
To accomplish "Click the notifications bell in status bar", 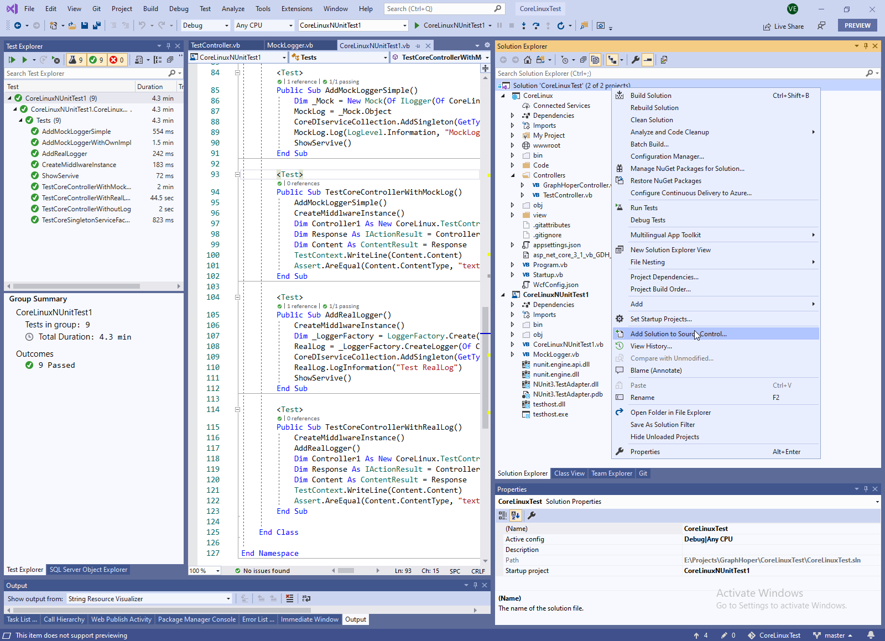I will (871, 635).
